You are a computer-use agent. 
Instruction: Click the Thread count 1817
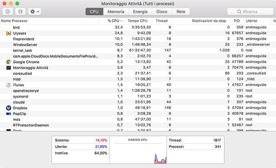[x=217, y=140]
